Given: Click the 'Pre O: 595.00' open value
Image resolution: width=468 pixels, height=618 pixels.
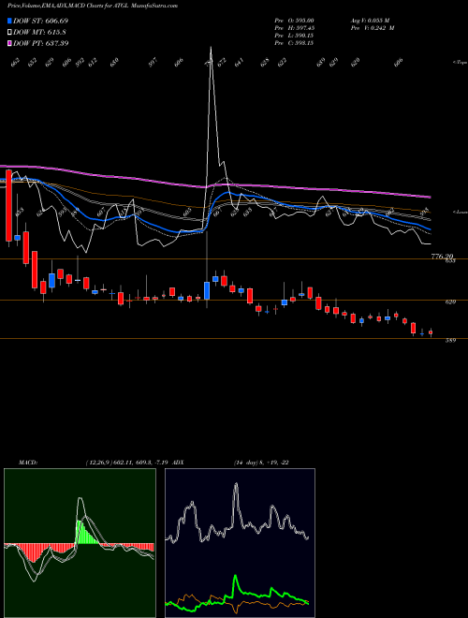Looking at the screenshot, I should point(294,20).
